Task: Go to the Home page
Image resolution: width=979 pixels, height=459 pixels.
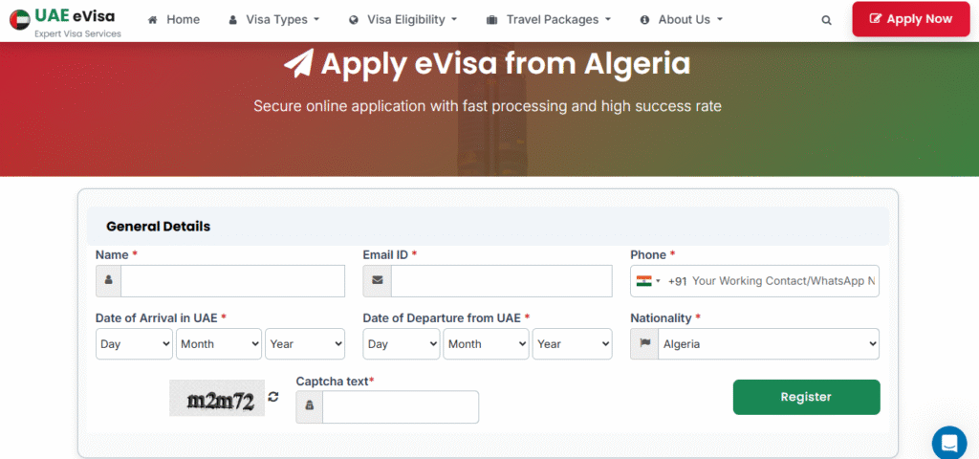Action: [x=174, y=19]
